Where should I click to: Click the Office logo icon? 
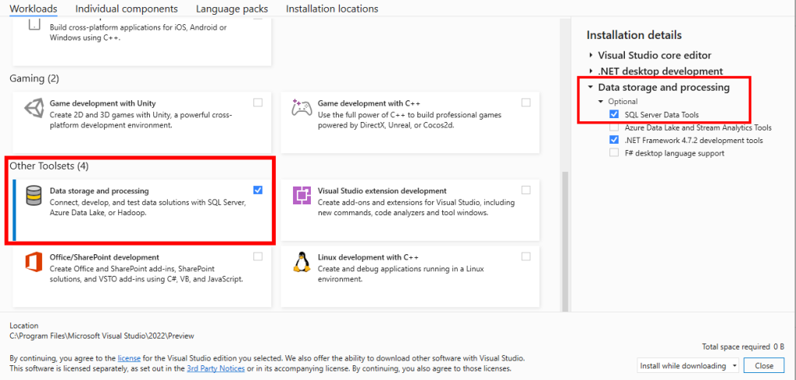pyautogui.click(x=33, y=263)
